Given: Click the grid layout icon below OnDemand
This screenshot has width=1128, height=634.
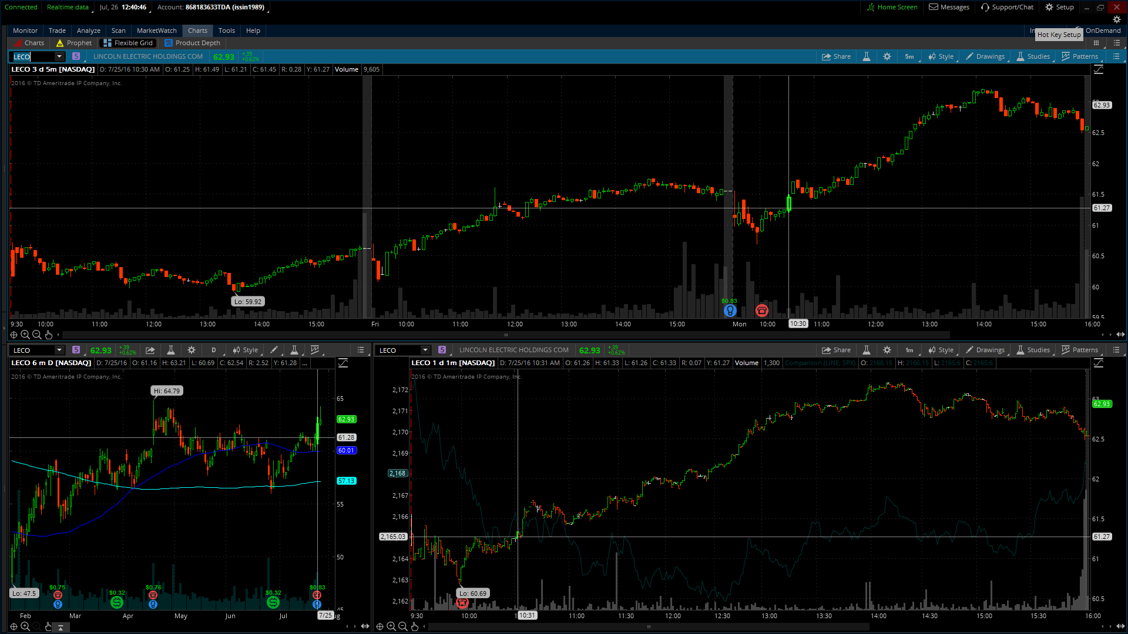Looking at the screenshot, I should pos(1096,43).
